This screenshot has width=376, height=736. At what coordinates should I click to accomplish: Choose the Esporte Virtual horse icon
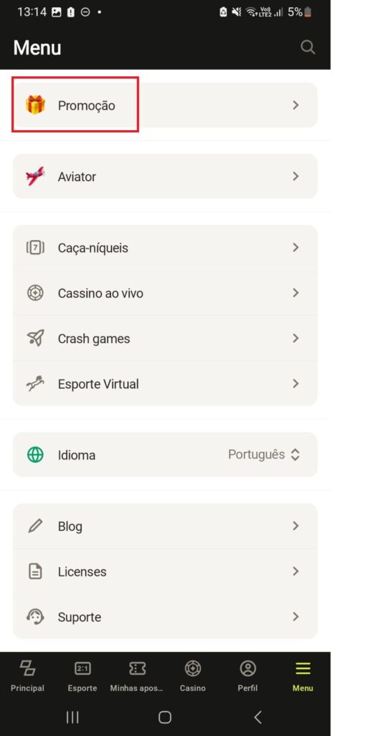point(35,384)
